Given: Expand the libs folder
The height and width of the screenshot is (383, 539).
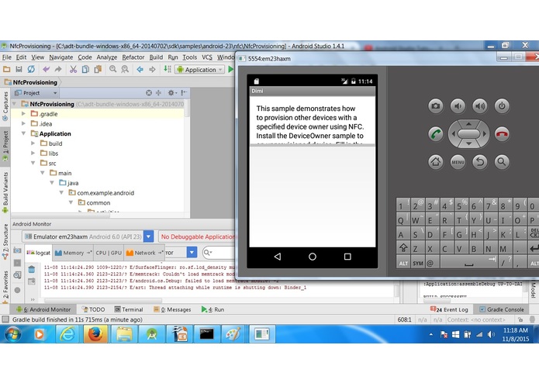Looking at the screenshot, I should click(x=33, y=154).
